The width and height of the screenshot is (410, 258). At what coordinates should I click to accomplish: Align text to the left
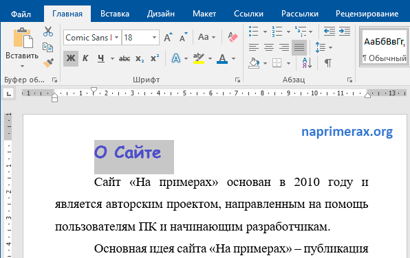pos(254,47)
